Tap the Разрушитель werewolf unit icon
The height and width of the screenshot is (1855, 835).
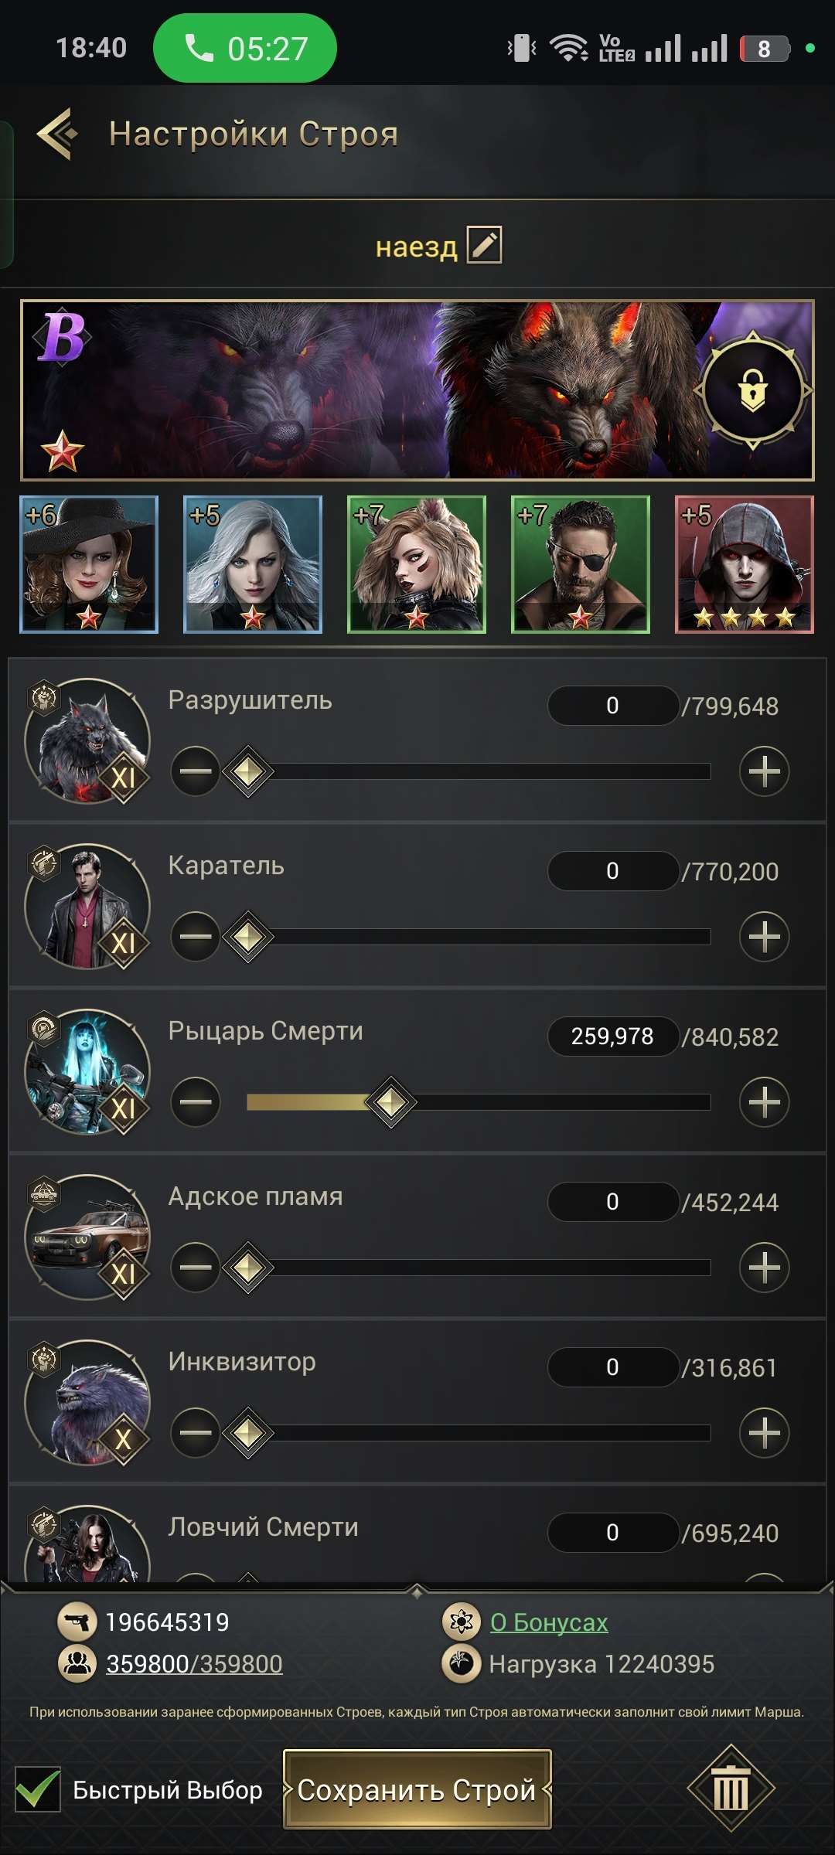[87, 741]
